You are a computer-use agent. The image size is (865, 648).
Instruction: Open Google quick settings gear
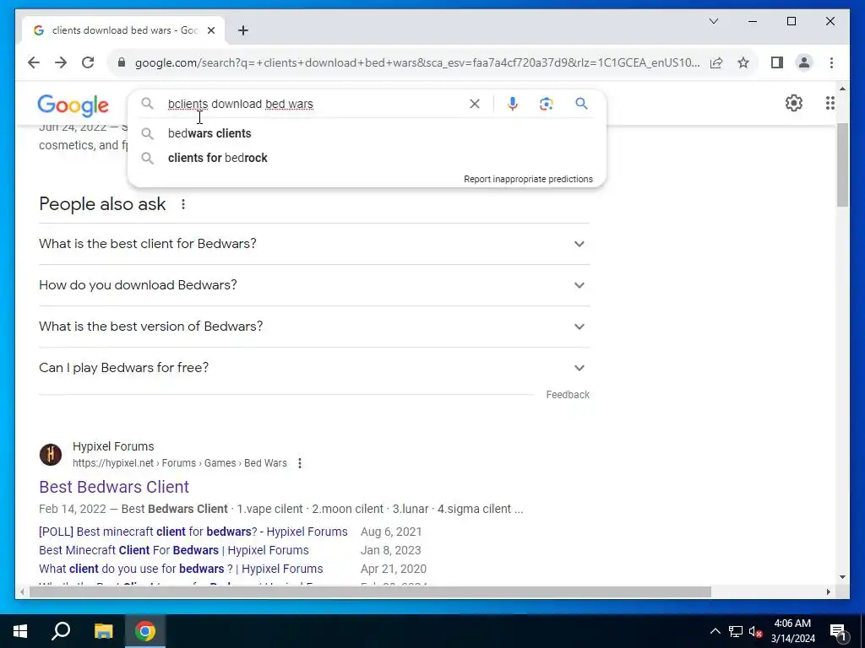pyautogui.click(x=793, y=103)
